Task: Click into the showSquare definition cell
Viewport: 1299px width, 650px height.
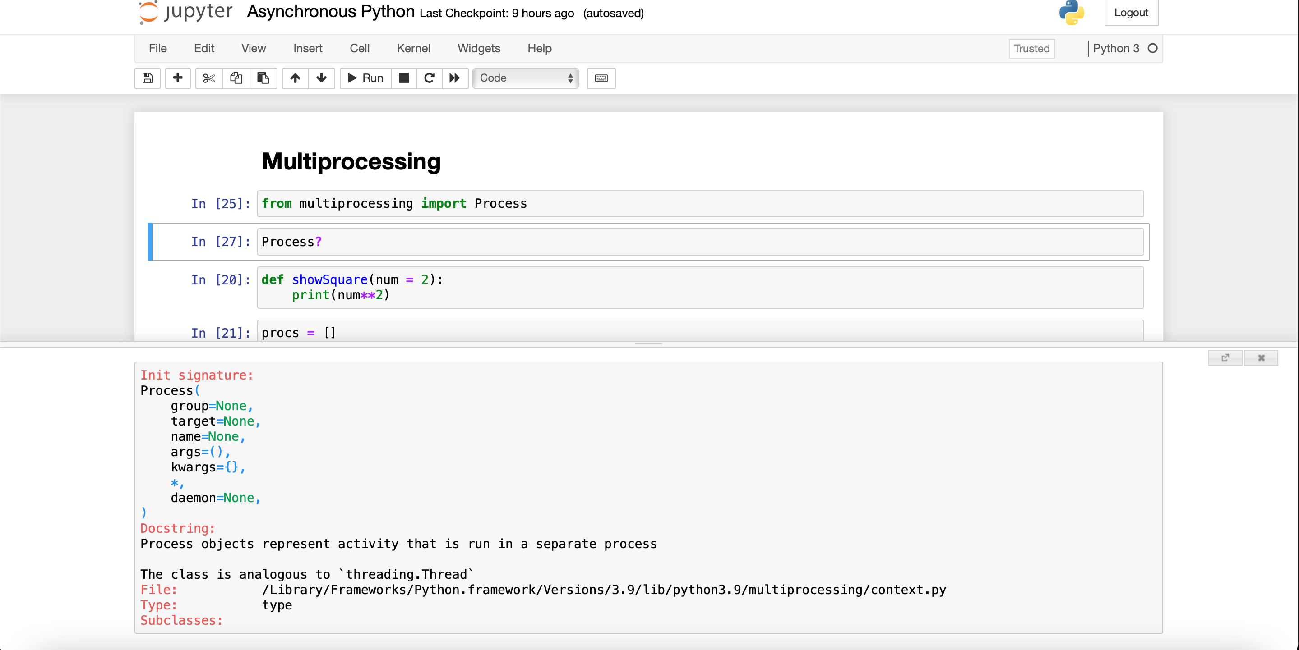Action: coord(700,287)
